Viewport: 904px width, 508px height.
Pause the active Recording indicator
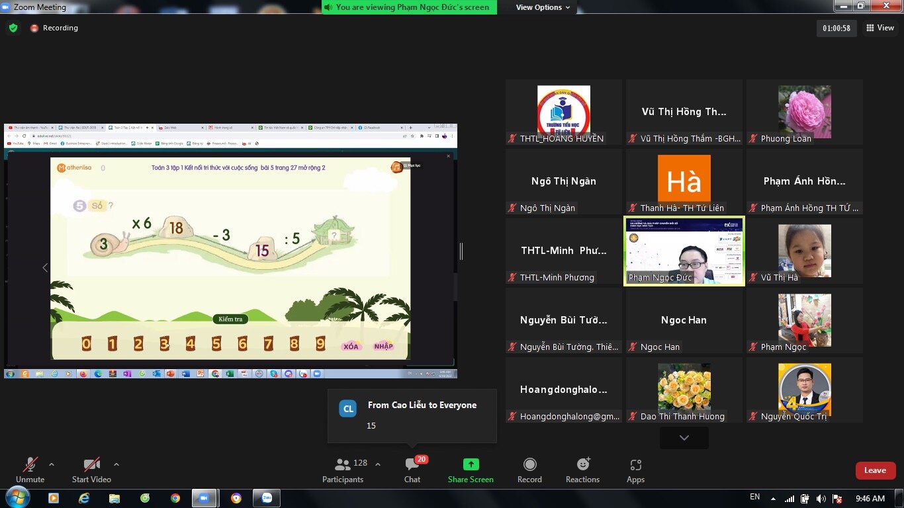click(34, 28)
